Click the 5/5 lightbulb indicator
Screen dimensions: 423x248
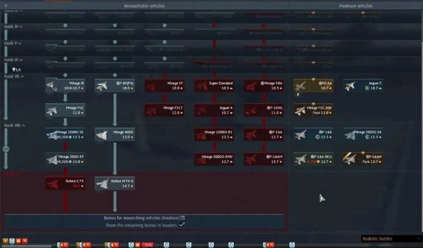[x=16, y=70]
